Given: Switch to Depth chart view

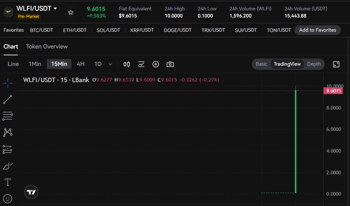Looking at the screenshot, I should (x=314, y=64).
